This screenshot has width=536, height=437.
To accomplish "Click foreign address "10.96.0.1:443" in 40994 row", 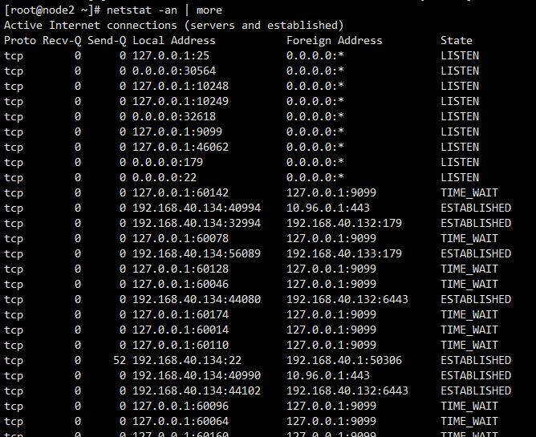I will [328, 208].
